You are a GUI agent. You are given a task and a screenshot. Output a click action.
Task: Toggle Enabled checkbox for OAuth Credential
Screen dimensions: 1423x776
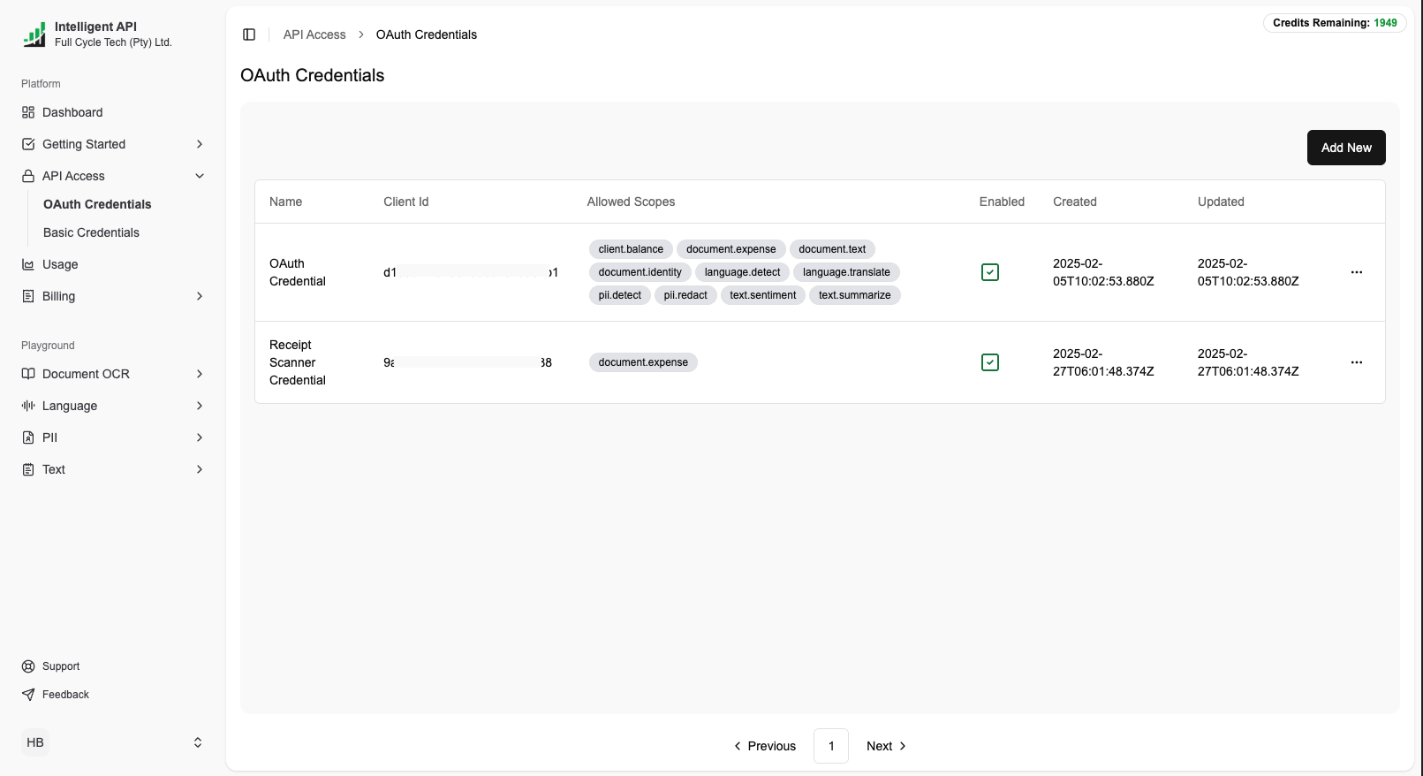pyautogui.click(x=990, y=272)
